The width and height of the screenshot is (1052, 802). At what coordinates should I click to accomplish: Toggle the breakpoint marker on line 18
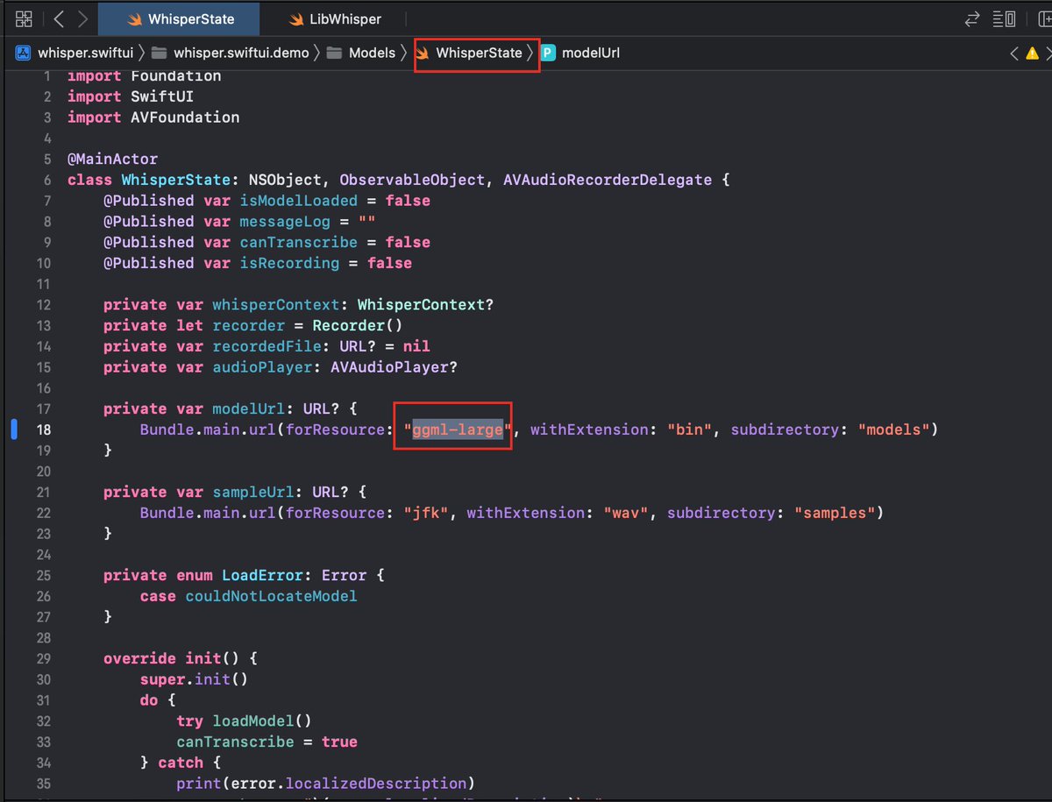pyautogui.click(x=13, y=429)
